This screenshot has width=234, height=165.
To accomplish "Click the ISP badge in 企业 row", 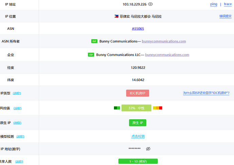I will (91, 55).
